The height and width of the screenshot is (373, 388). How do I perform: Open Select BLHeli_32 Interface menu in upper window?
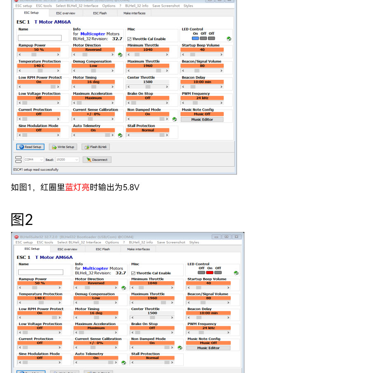(x=77, y=6)
